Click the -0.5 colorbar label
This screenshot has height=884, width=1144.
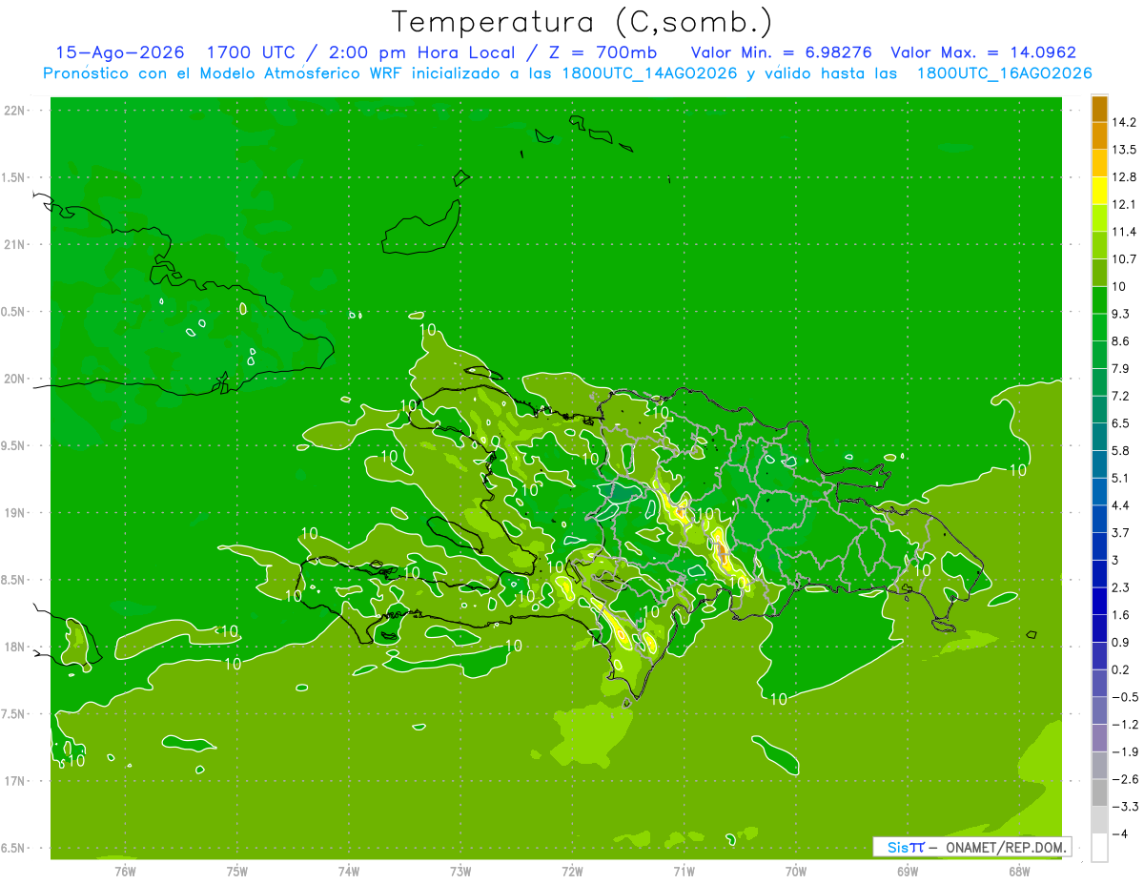1124,697
